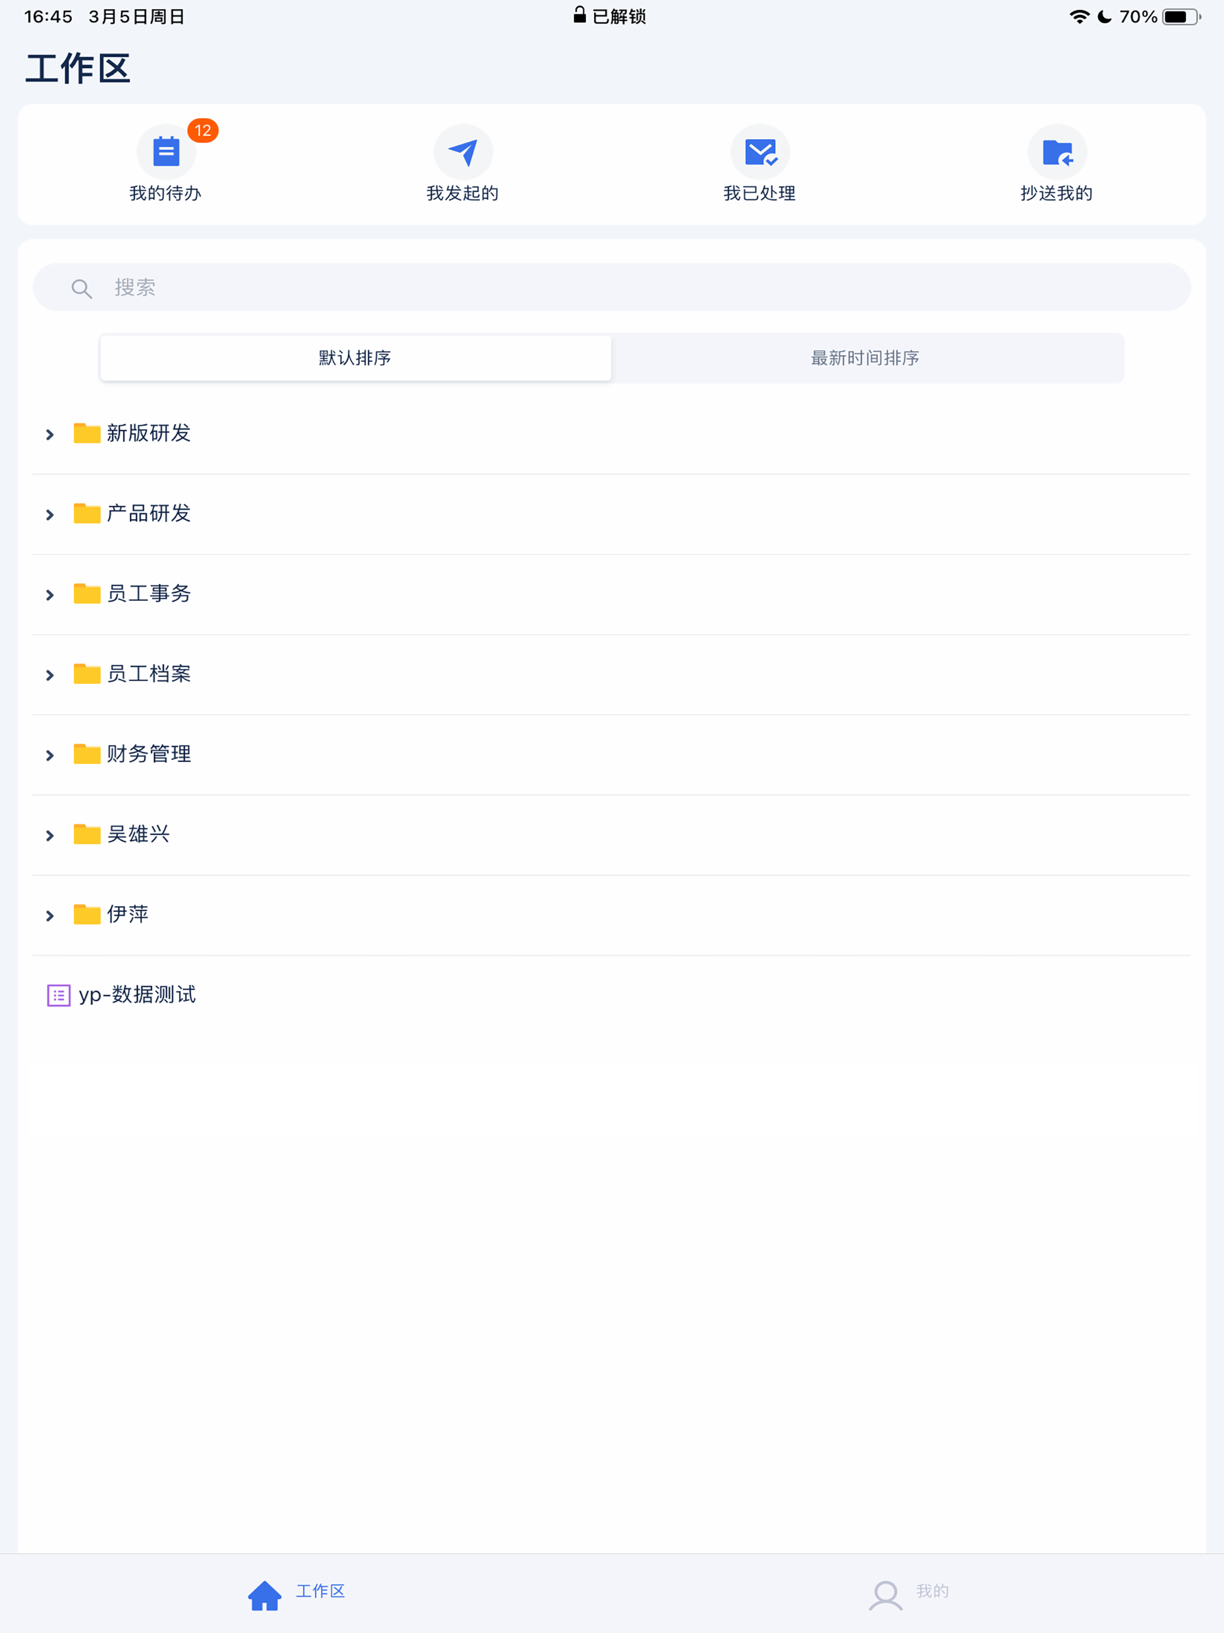This screenshot has height=1633, width=1224.
Task: Open the 我已处理 label
Action: pyautogui.click(x=760, y=194)
